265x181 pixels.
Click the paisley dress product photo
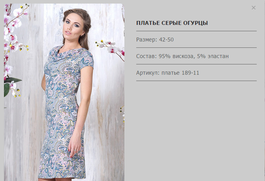point(64,92)
